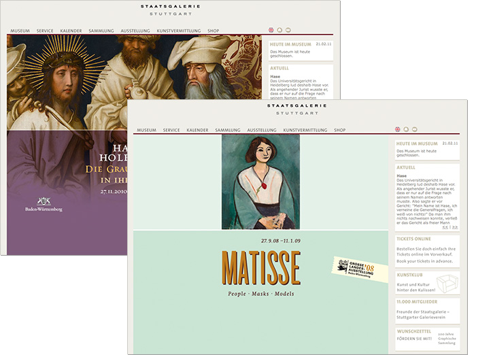493x355 pixels.
Task: Click the mail icon in front window
Action: pyautogui.click(x=415, y=129)
